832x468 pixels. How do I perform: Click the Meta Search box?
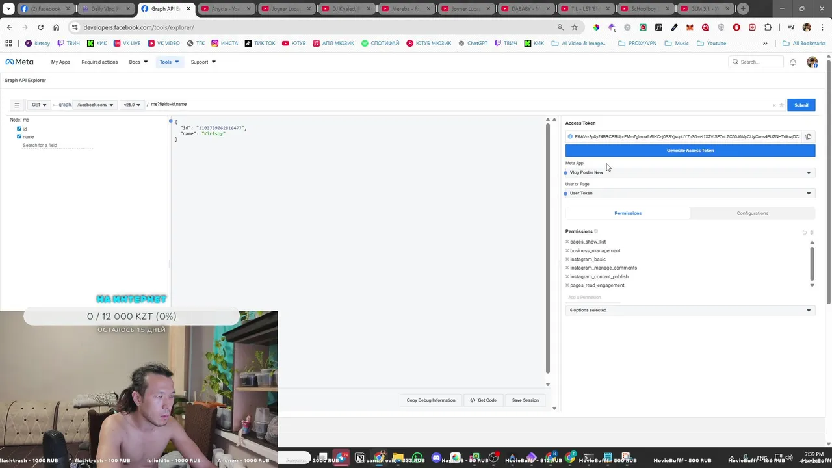click(x=756, y=62)
